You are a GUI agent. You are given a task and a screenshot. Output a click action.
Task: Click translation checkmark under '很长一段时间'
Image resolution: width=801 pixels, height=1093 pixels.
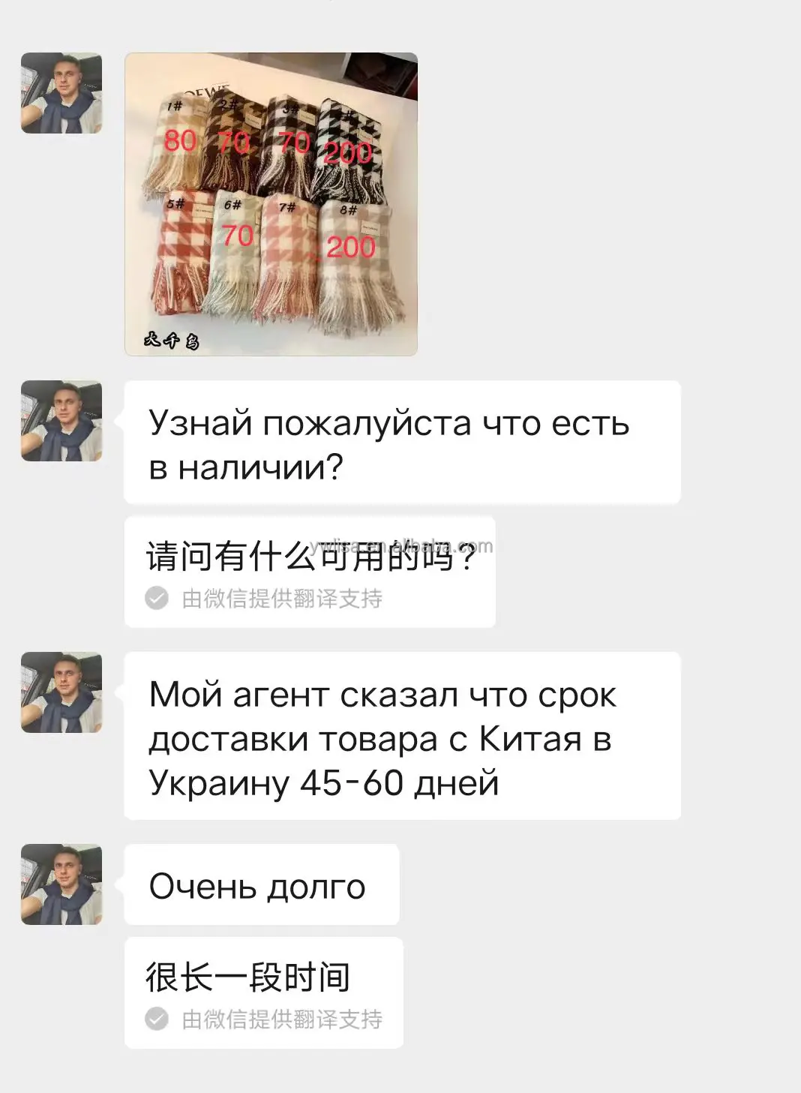click(x=157, y=1019)
